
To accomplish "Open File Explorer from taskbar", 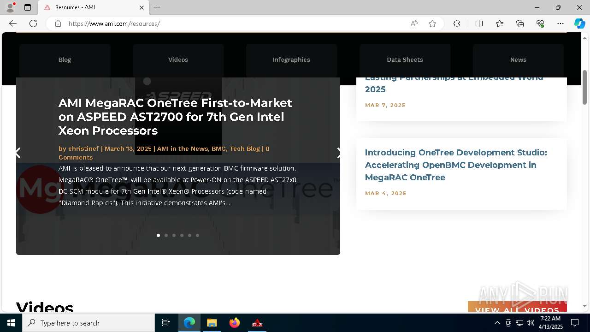I will pos(212,323).
